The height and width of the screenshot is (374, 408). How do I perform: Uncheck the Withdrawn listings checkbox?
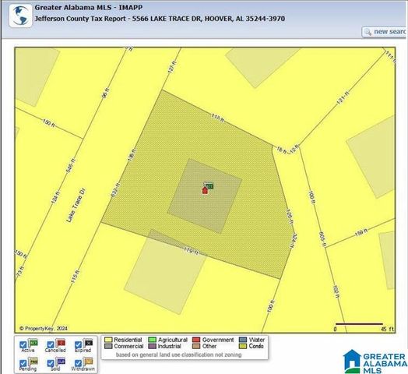(x=78, y=363)
